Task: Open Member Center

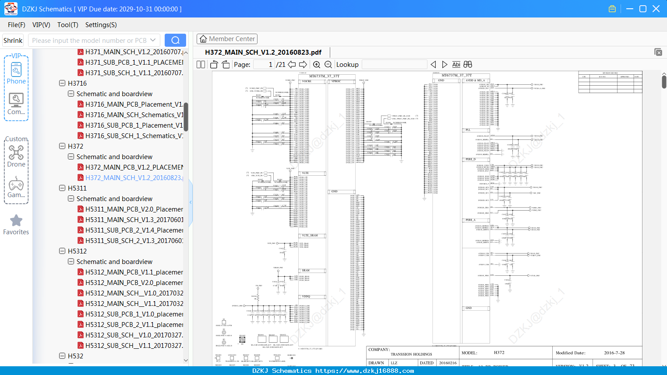Action: pyautogui.click(x=227, y=39)
